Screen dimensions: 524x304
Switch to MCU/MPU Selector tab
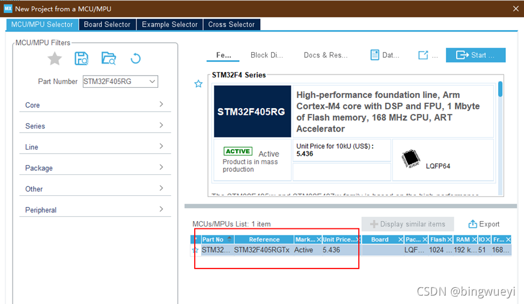pyautogui.click(x=42, y=25)
